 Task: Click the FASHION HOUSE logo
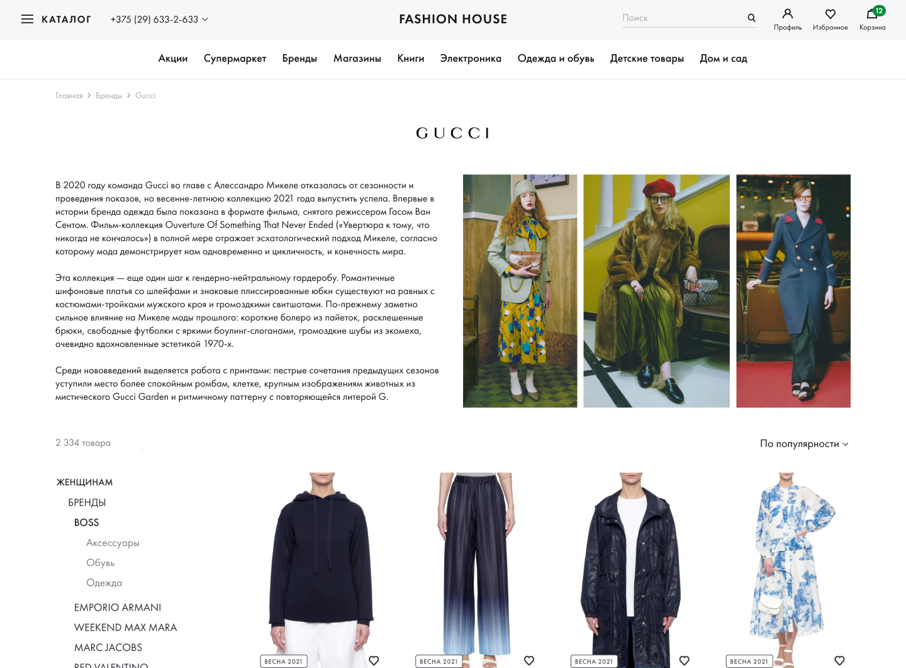pyautogui.click(x=453, y=19)
